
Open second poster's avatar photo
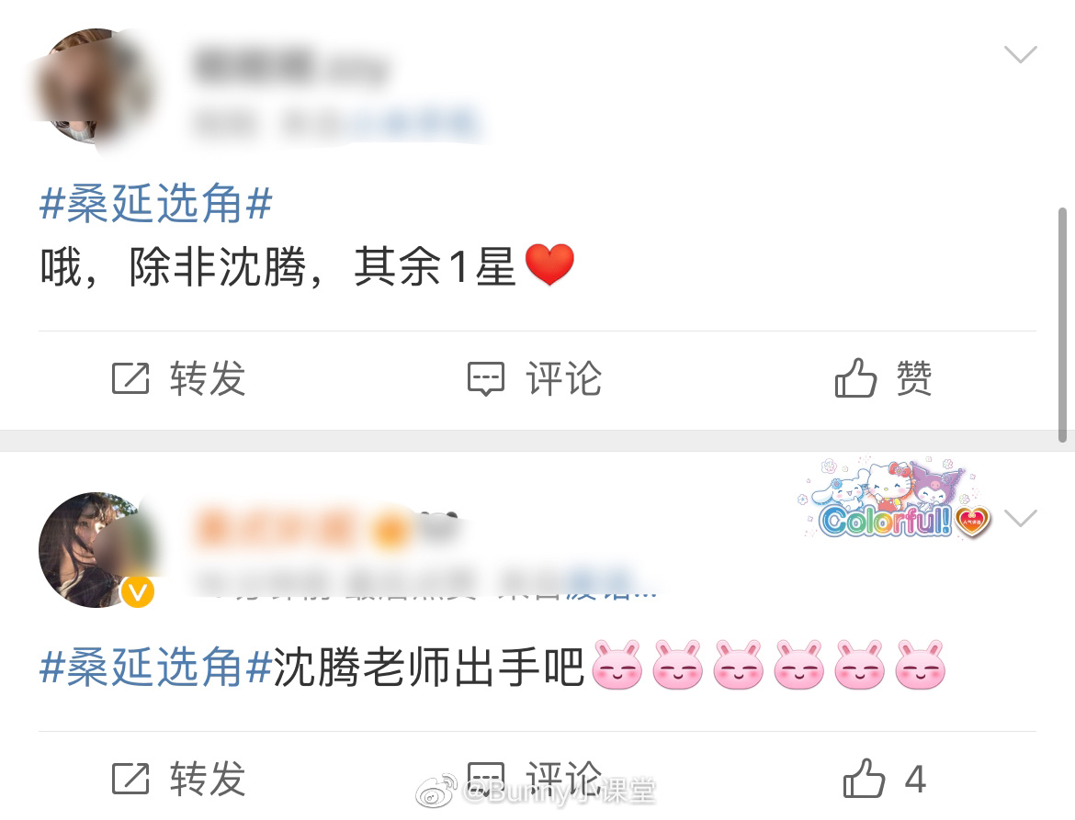click(96, 550)
